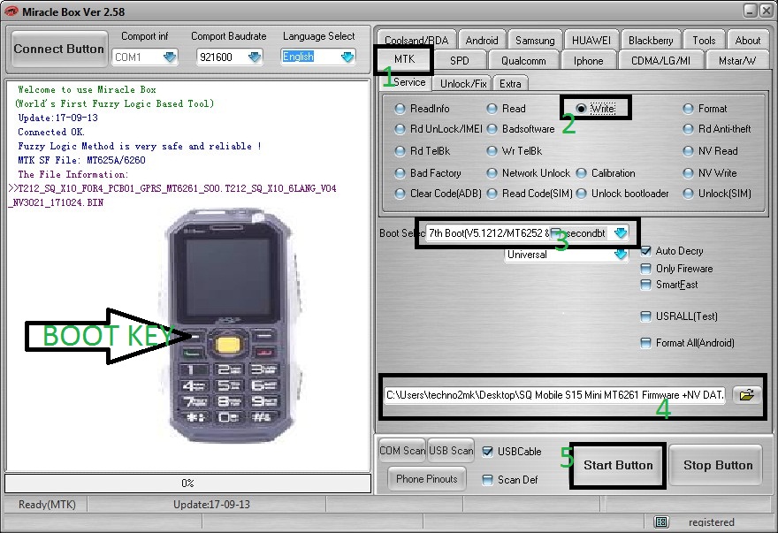Uncheck the USBCable checkbox

click(x=488, y=451)
